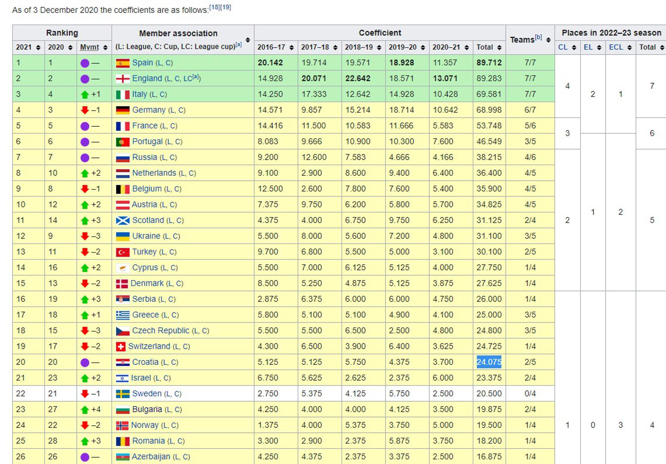Sort the Teams column
Screen dimensions: 666x464
coord(548,40)
